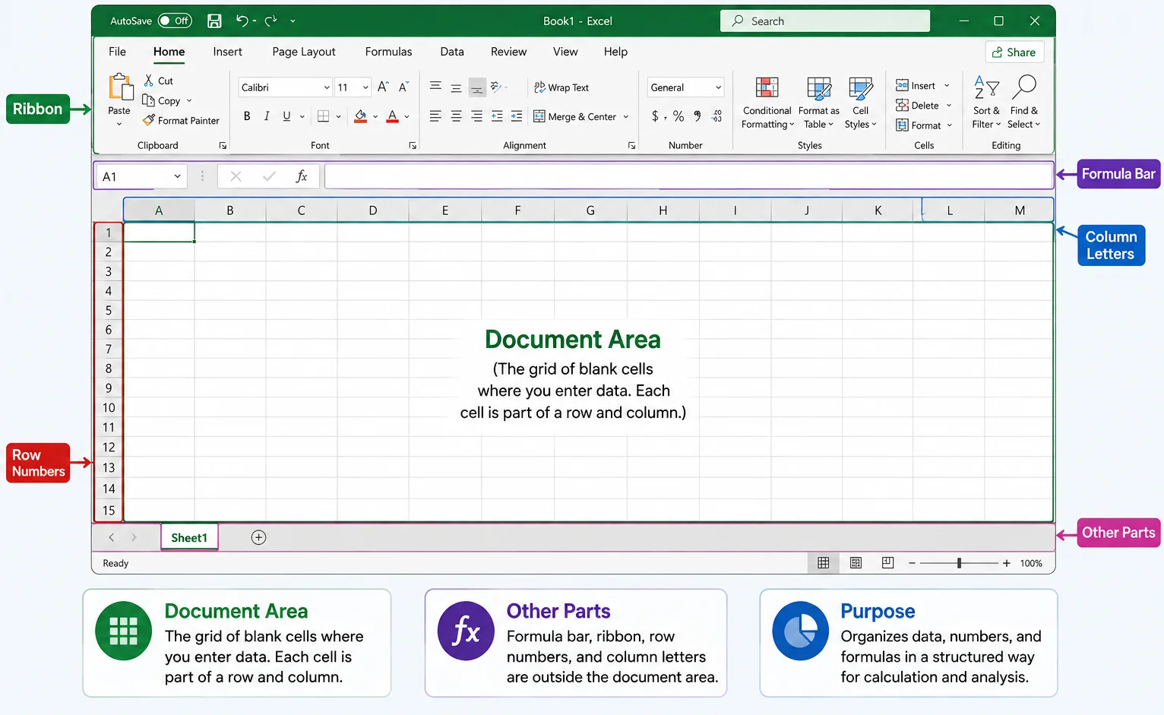Open the File menu
This screenshot has height=715, width=1164.
[117, 52]
